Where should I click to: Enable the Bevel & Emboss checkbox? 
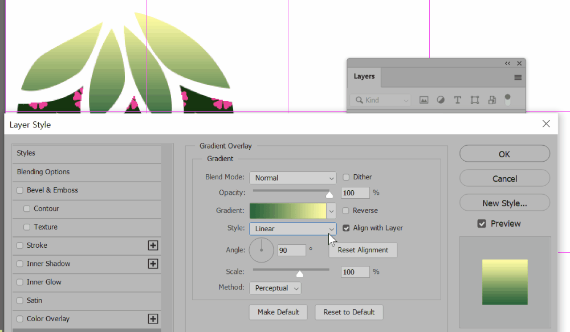(x=20, y=190)
